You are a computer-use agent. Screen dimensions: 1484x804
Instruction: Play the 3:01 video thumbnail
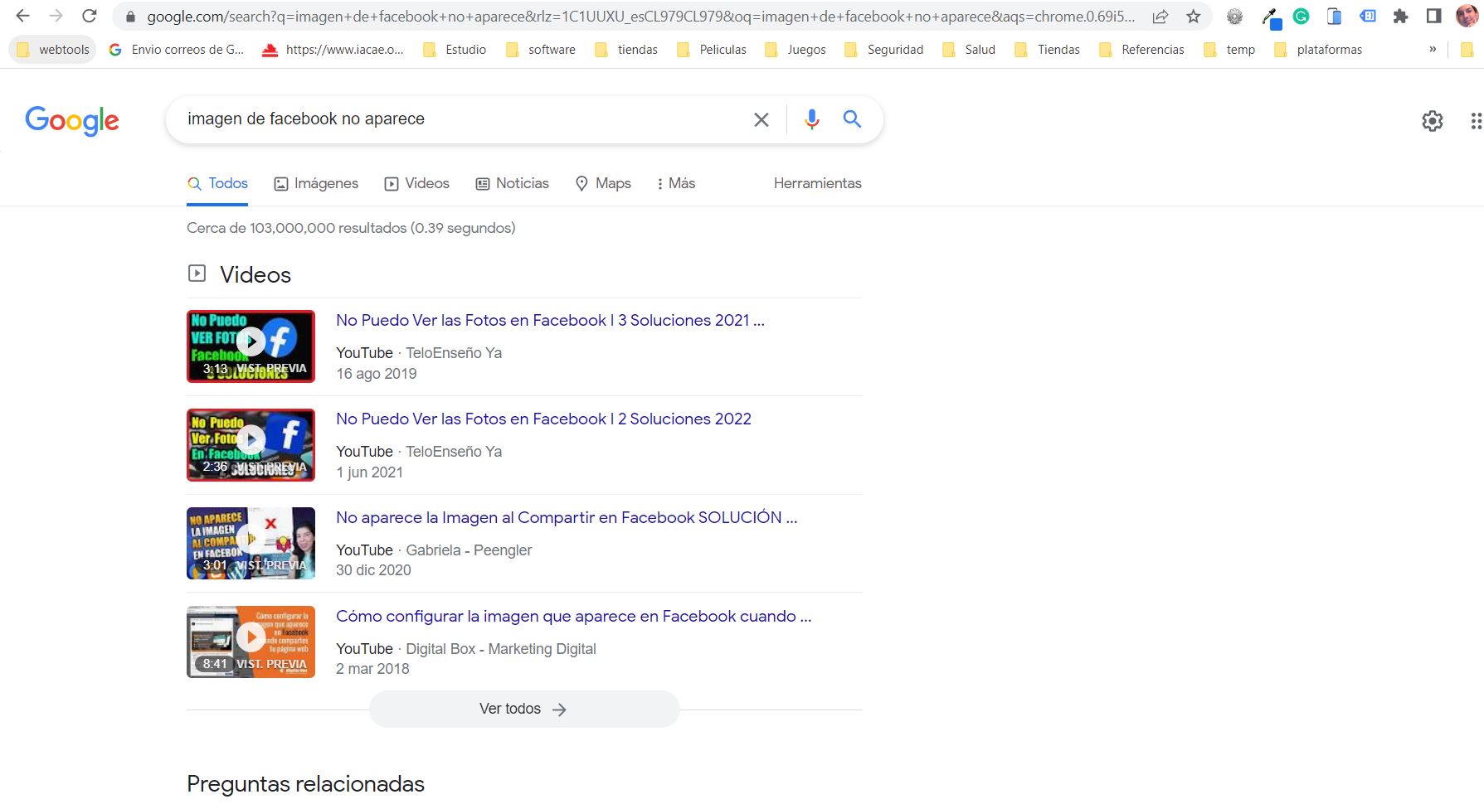251,543
